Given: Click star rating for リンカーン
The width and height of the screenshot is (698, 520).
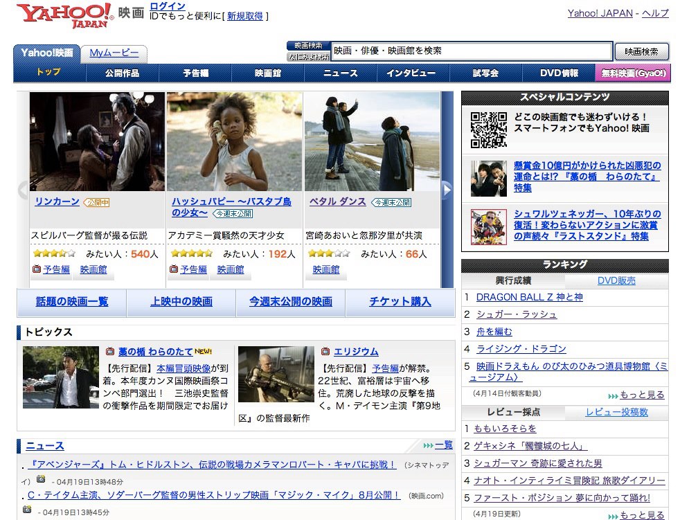Looking at the screenshot, I should pos(54,253).
